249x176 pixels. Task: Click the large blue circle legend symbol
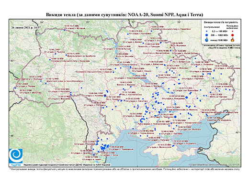click(x=207, y=35)
